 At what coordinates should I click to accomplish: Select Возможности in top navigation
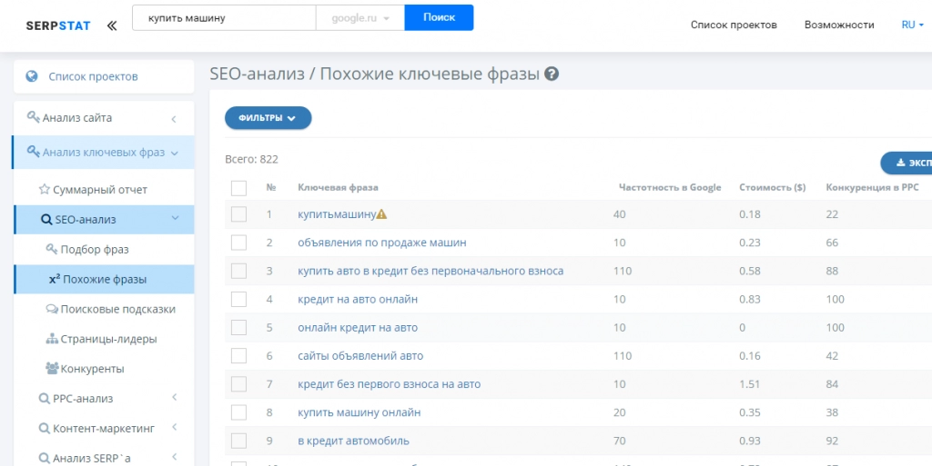click(x=839, y=25)
